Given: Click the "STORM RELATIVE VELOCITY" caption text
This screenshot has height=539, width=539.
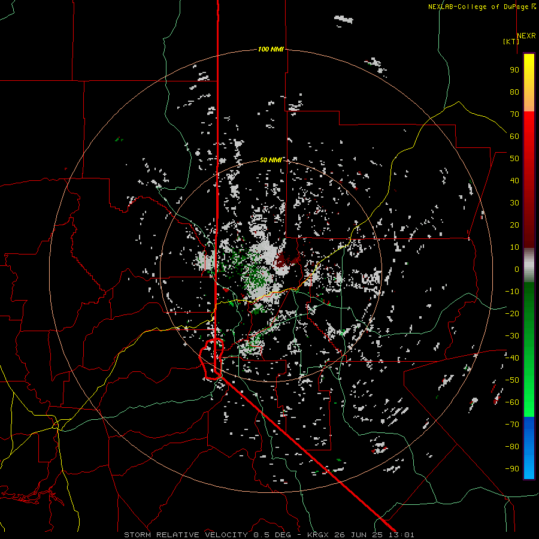Looking at the screenshot, I should click(x=186, y=535).
